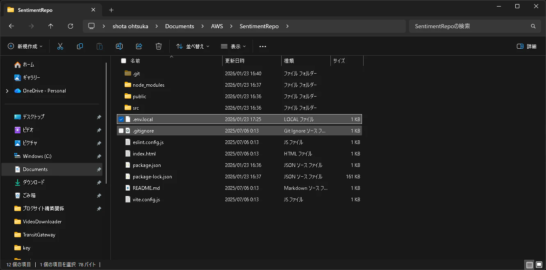Switch to large thumbnails view icon
The height and width of the screenshot is (270, 546).
pos(539,265)
